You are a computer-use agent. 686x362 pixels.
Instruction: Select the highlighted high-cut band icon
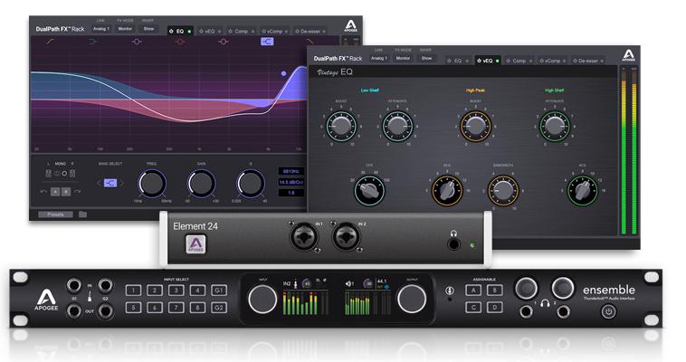(268, 41)
